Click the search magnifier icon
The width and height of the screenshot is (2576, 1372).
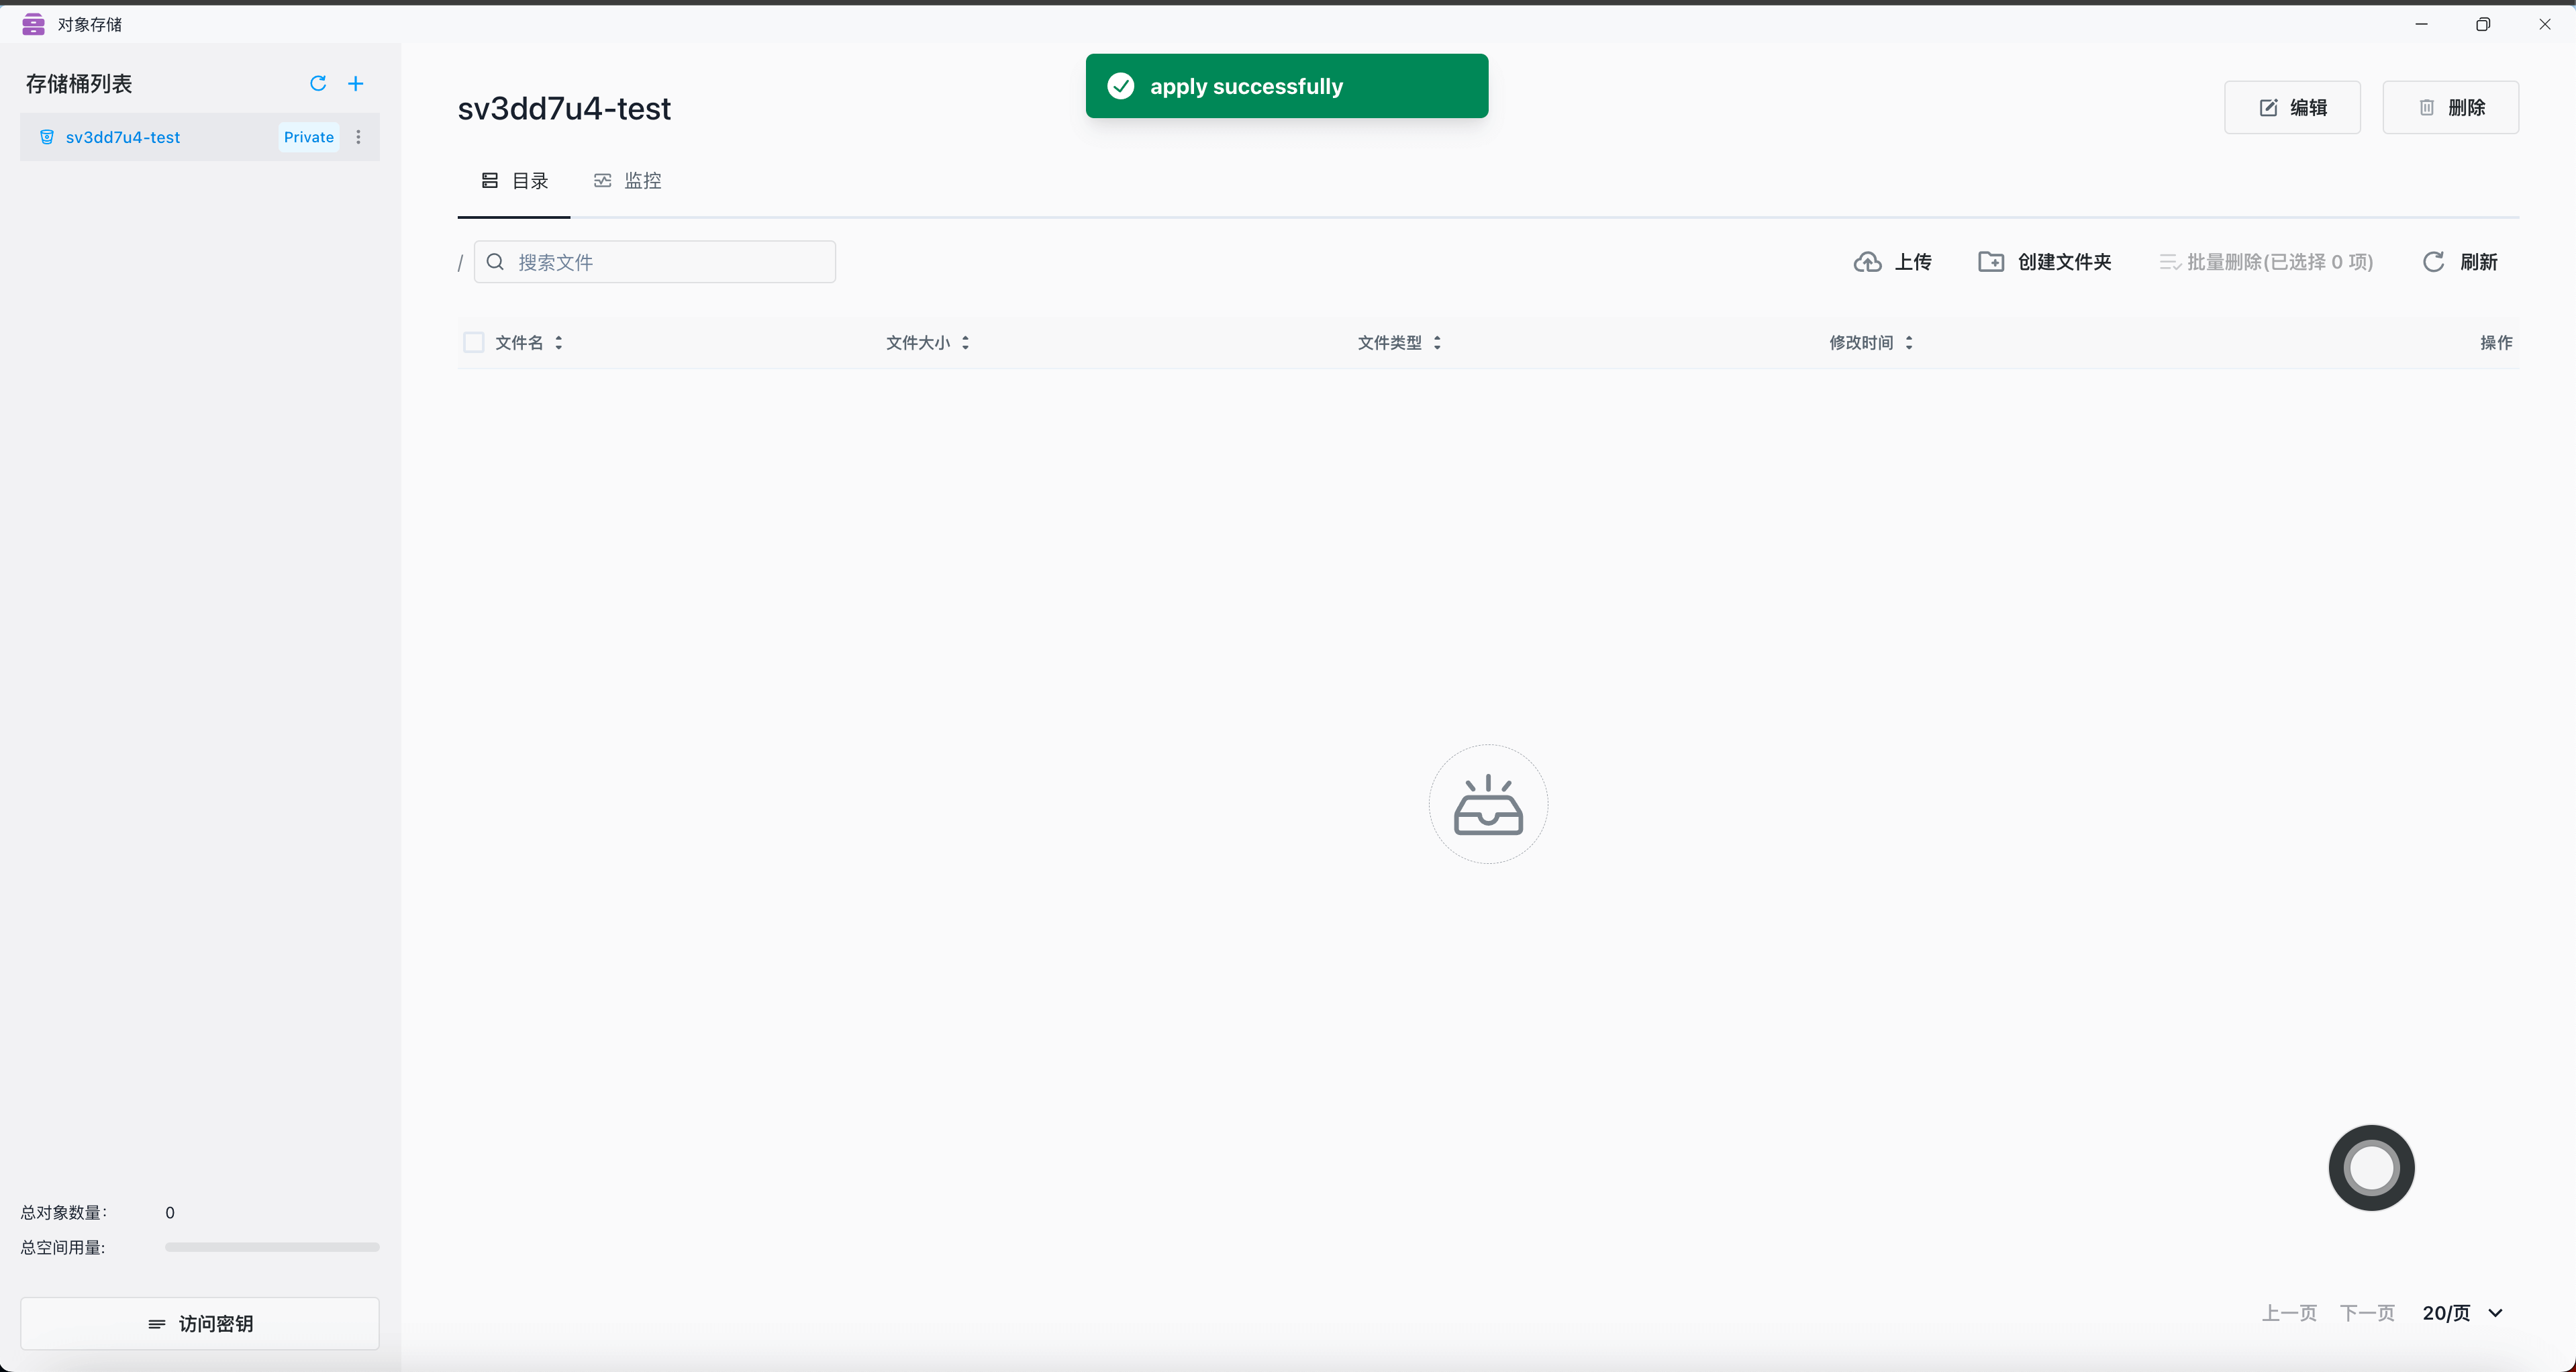pyautogui.click(x=494, y=262)
